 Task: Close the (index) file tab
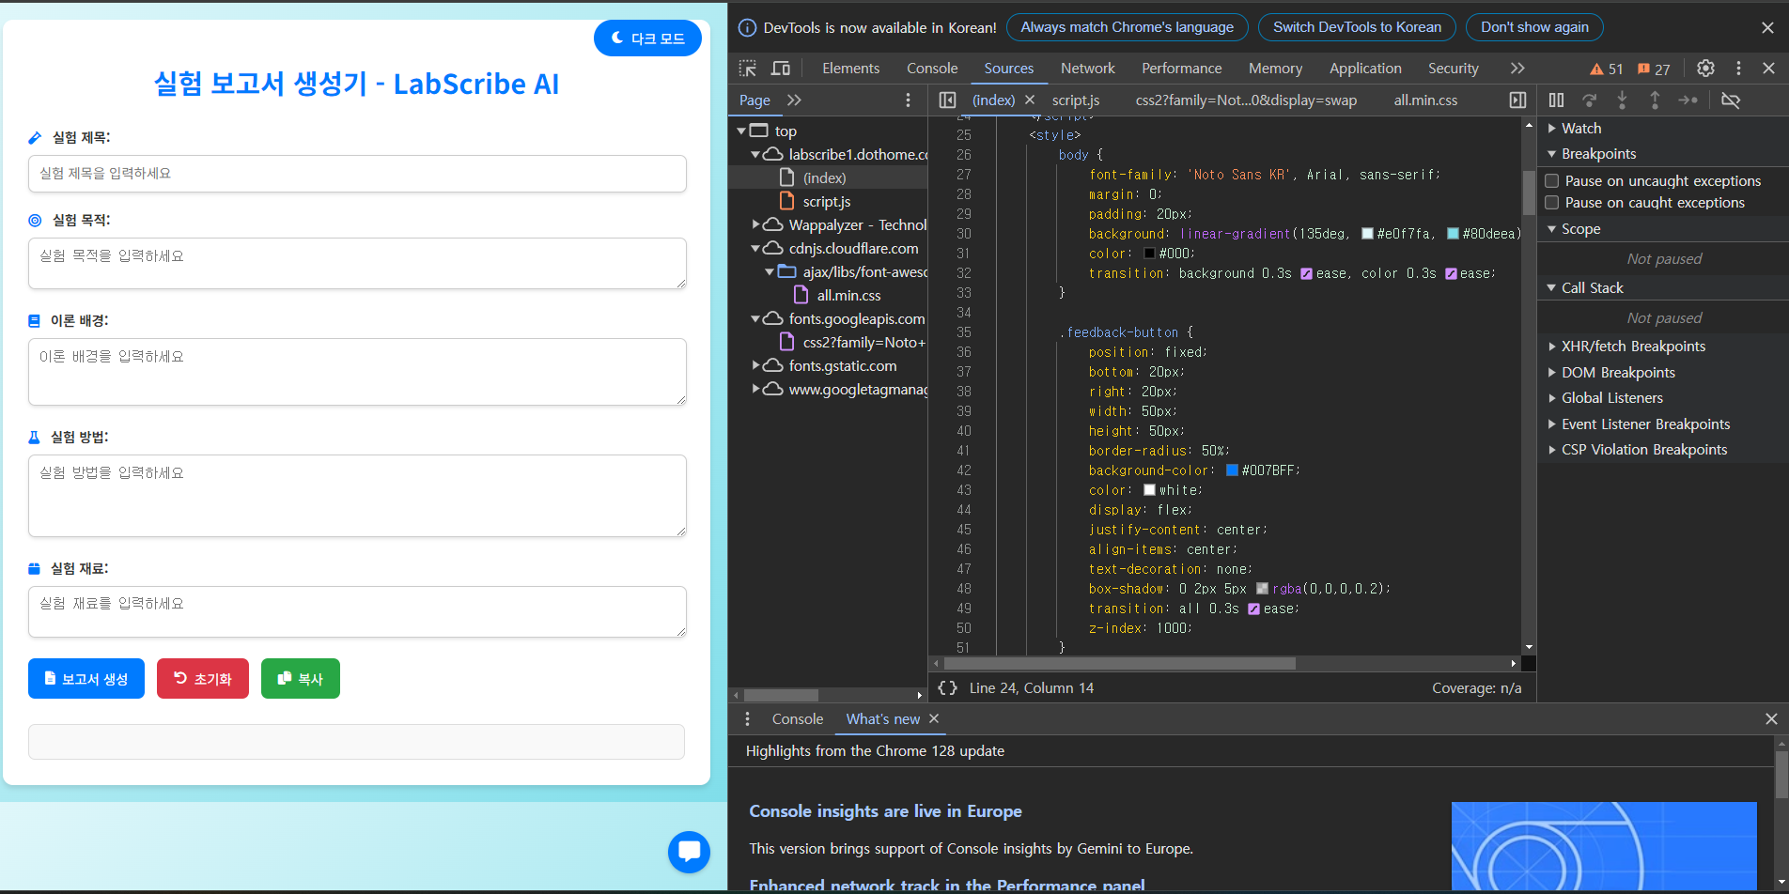point(1030,100)
